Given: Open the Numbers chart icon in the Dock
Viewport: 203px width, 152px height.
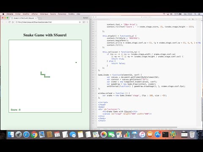Looking at the screenshot, I should (x=127, y=135).
